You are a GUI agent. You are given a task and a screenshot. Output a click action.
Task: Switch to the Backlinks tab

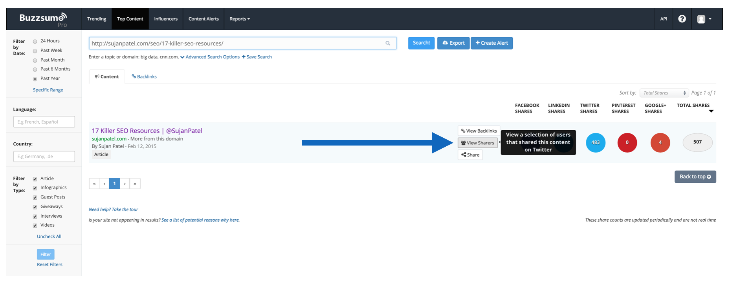click(144, 76)
